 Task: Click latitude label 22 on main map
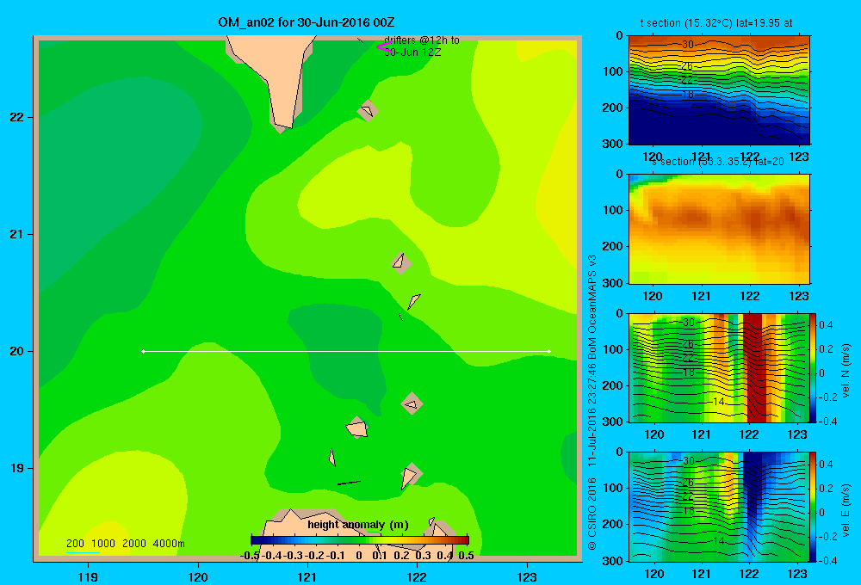point(17,118)
